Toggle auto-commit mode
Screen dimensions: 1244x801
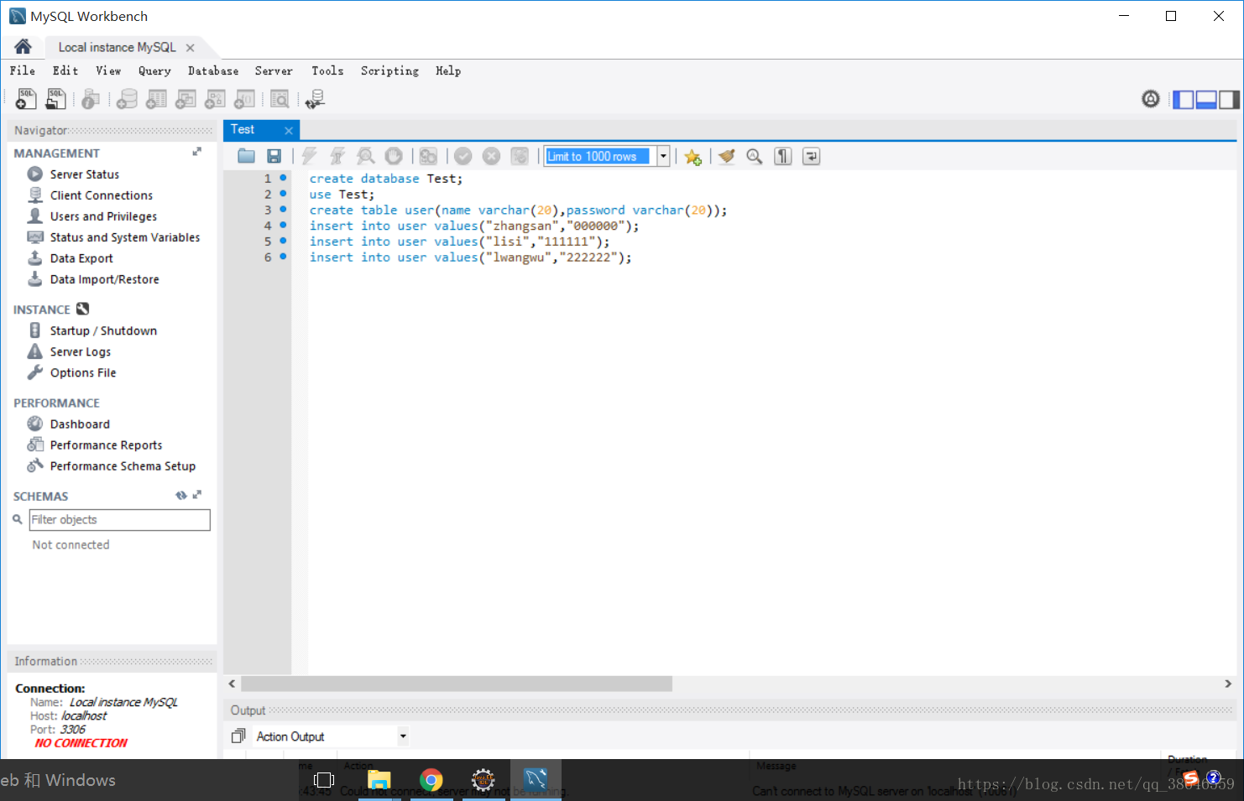tap(520, 156)
